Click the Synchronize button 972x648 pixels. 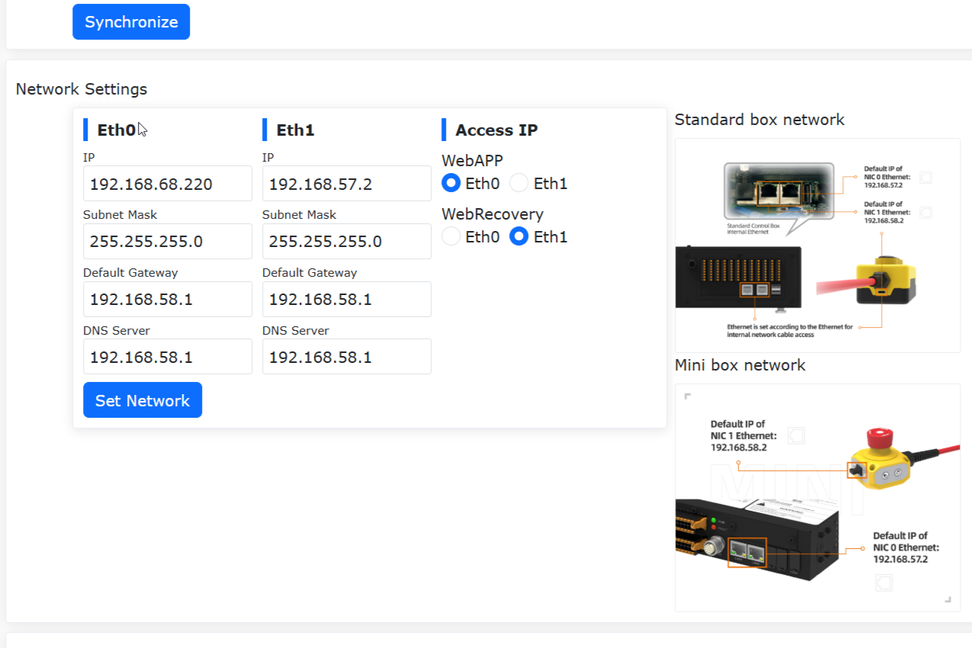pyautogui.click(x=131, y=22)
